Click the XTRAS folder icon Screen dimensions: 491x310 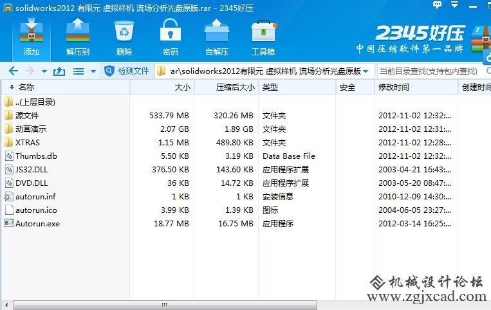[9, 142]
